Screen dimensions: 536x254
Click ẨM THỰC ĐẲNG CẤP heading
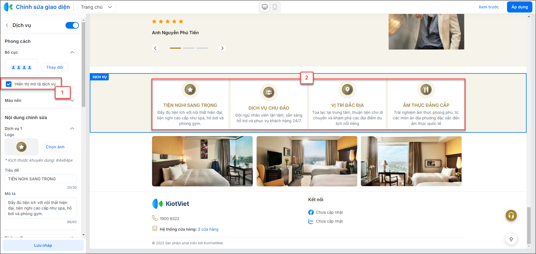pos(426,105)
